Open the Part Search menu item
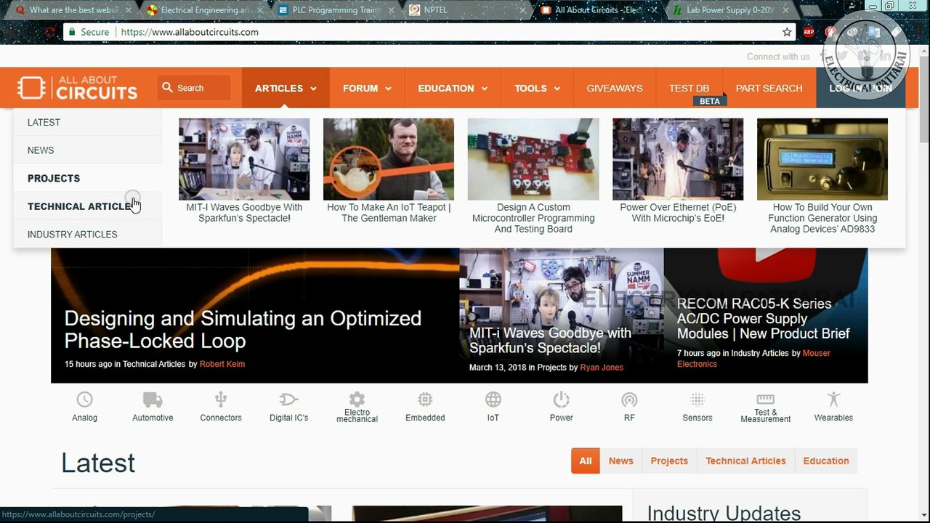 click(769, 88)
